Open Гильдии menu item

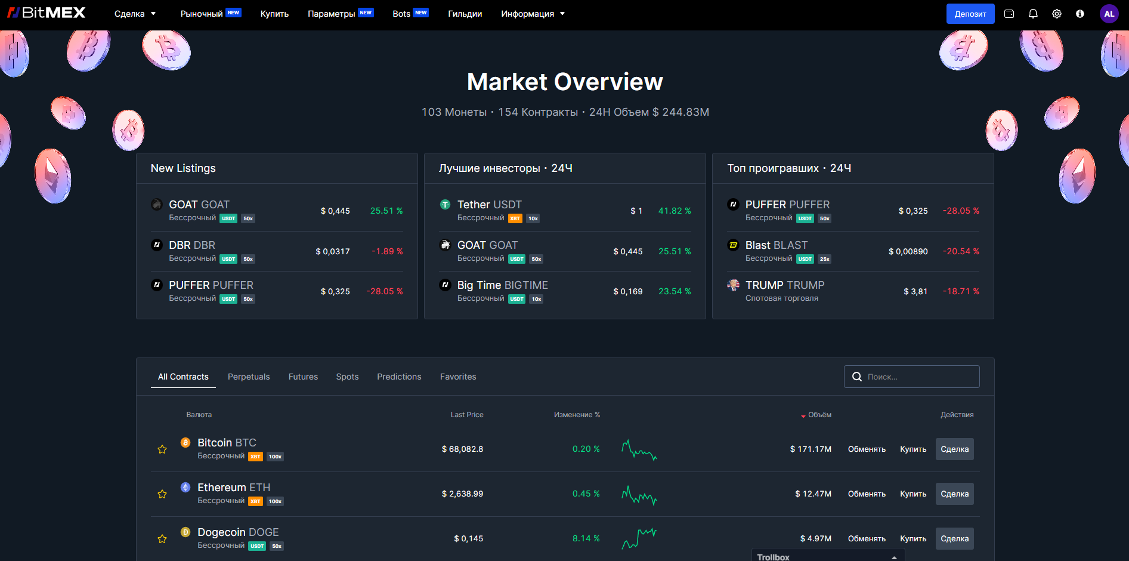(465, 14)
